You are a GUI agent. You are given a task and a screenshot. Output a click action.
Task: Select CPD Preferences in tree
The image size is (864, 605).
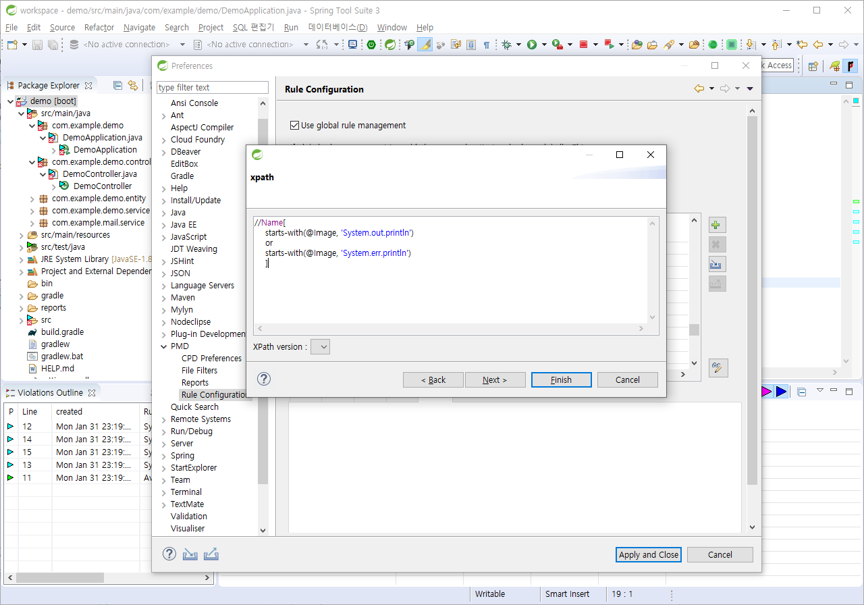click(211, 359)
